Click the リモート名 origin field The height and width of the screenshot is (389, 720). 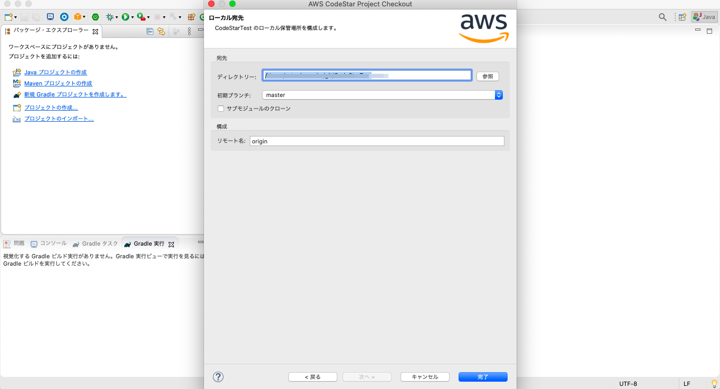377,141
